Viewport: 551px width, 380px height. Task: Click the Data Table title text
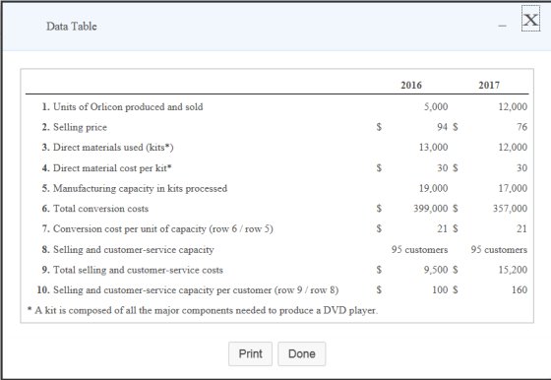71,27
